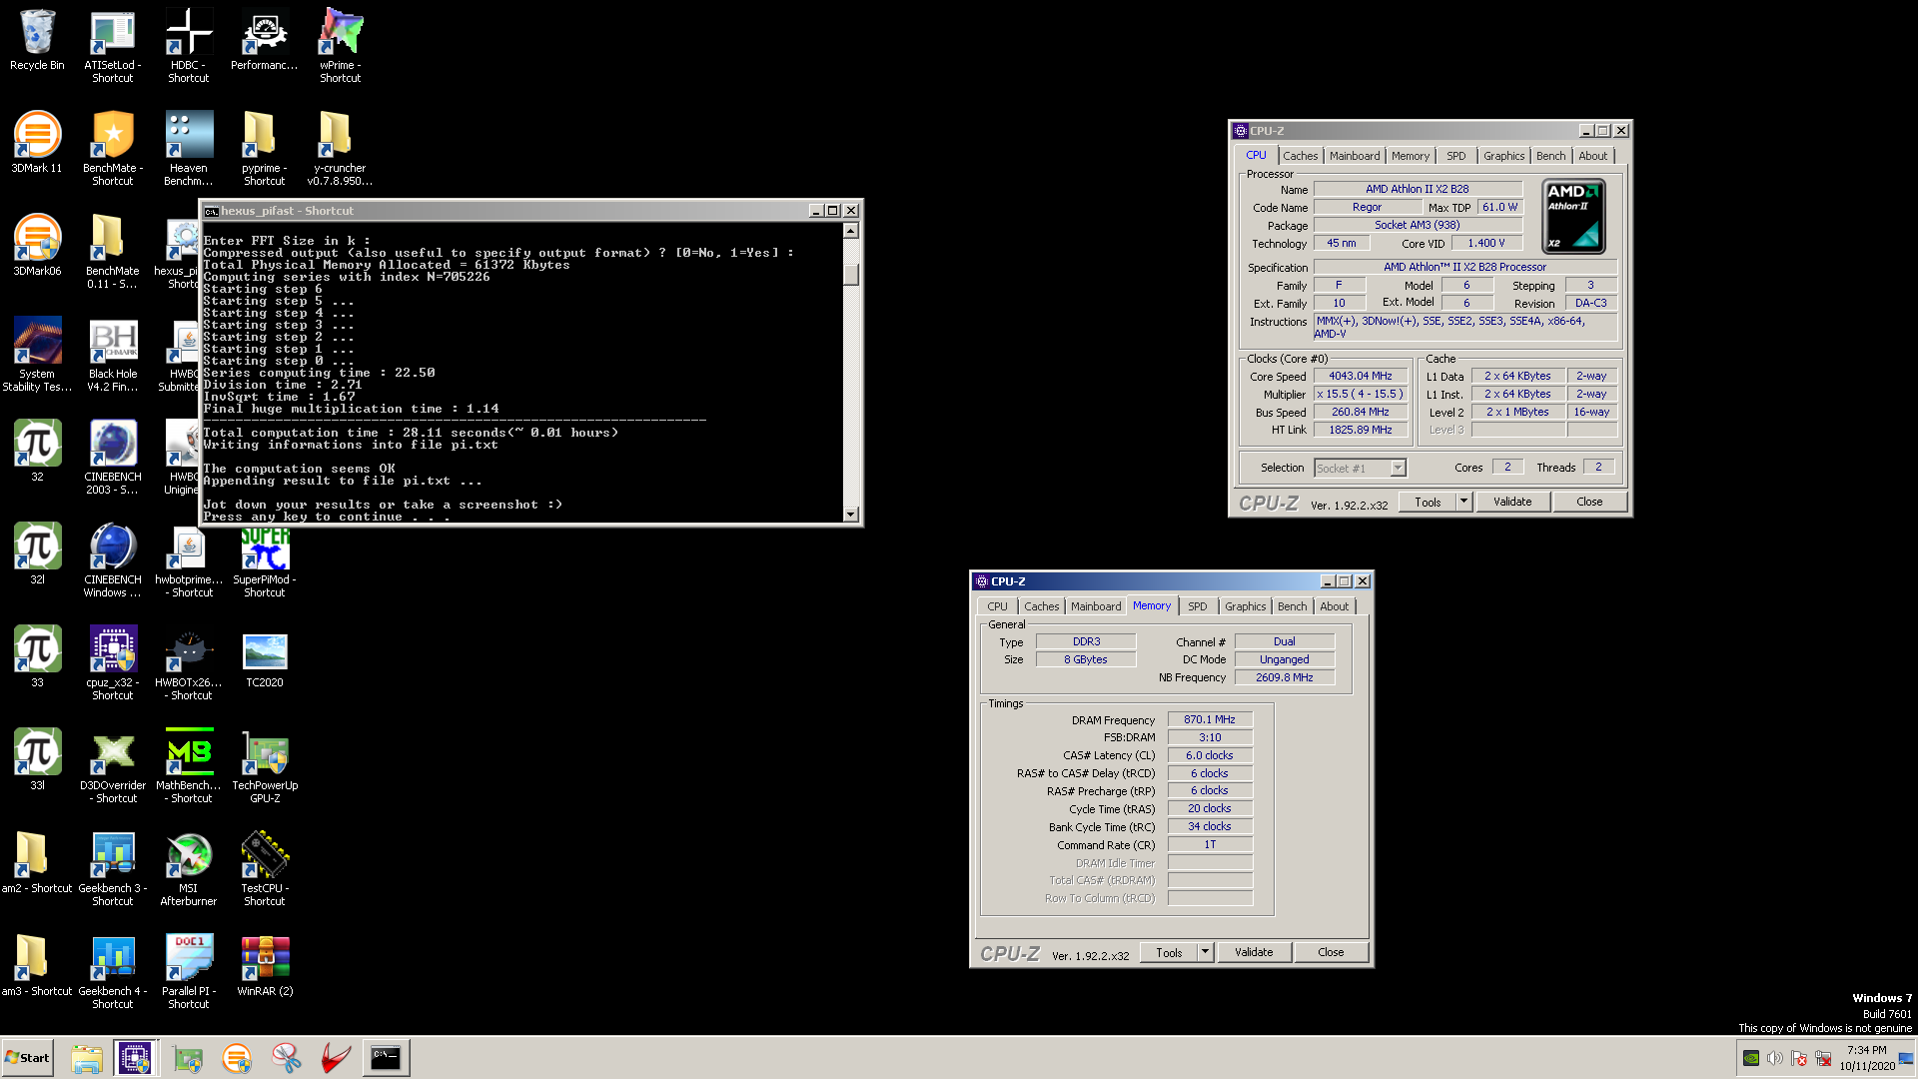Click the Start button on taskbar
The image size is (1918, 1079).
click(27, 1057)
